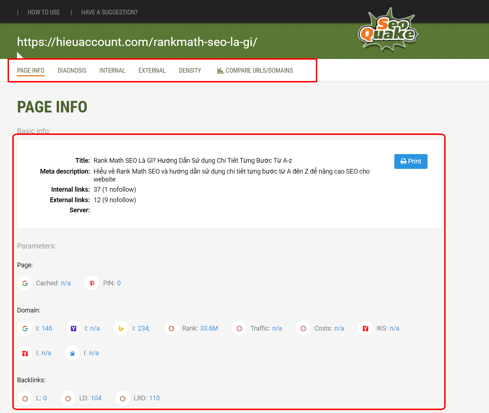Open Google index value 146
The width and height of the screenshot is (489, 413).
pyautogui.click(x=47, y=328)
